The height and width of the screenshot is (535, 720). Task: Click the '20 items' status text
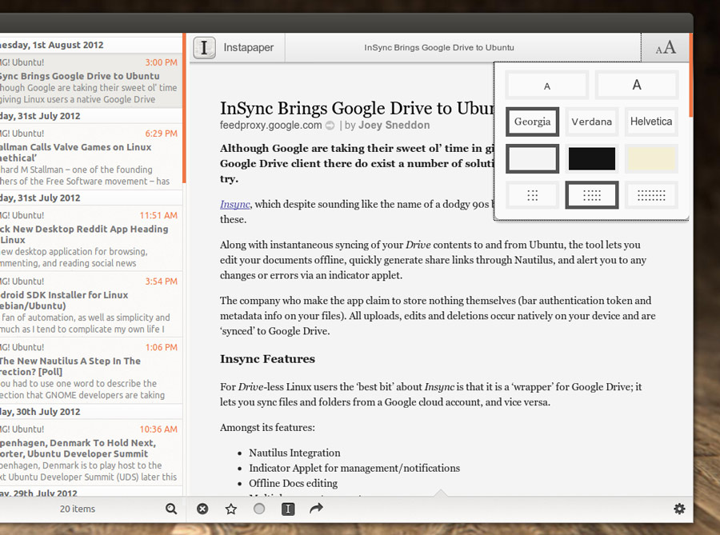77,509
